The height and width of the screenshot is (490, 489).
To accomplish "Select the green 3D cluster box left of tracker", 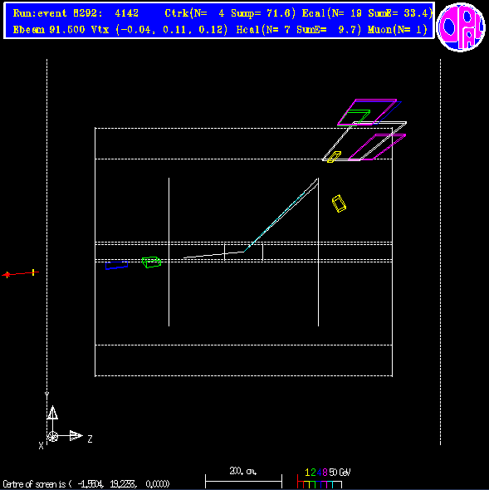I will (x=152, y=262).
